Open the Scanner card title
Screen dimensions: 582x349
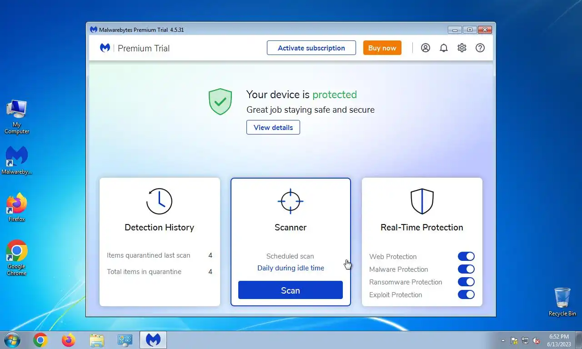click(291, 227)
